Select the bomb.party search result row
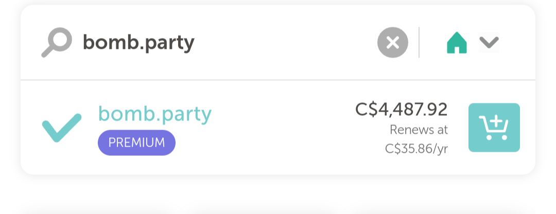This screenshot has width=556, height=214. click(278, 128)
